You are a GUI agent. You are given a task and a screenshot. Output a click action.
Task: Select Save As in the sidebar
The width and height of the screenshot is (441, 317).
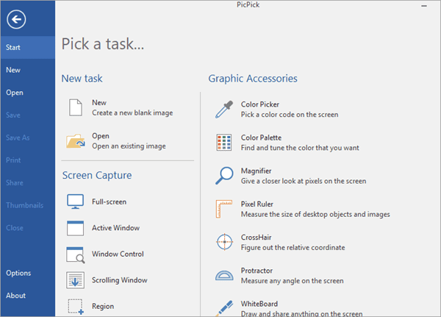click(28, 138)
